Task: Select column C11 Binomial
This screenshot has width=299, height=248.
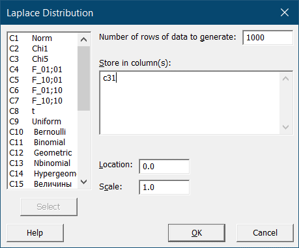Action: point(43,143)
